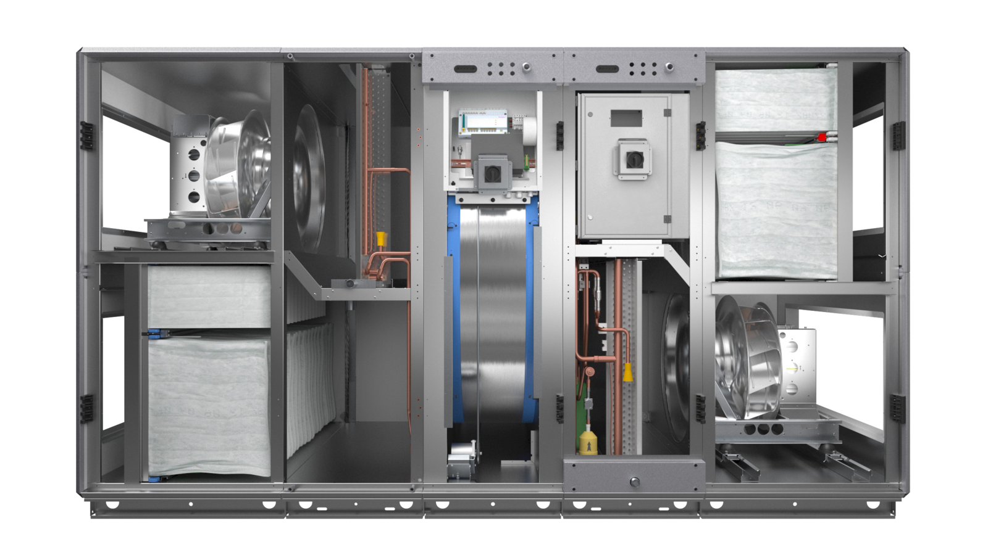This screenshot has height=555, width=988.
Task: Click the green terminal block connector
Action: [527, 162]
